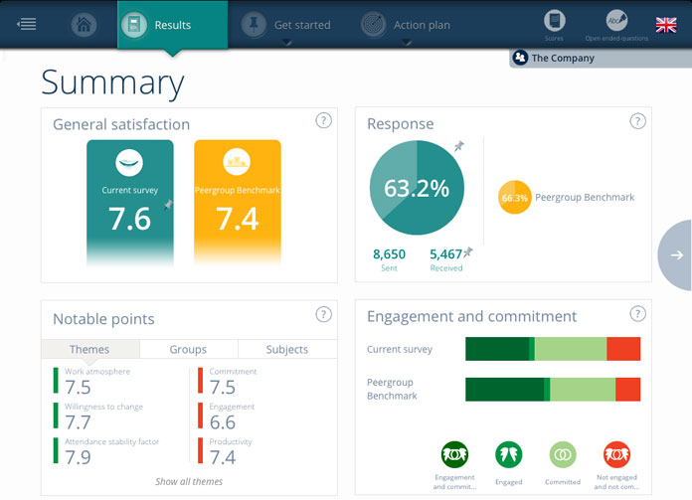Screen dimensions: 692x500
Task: Click the Commitment 7.5 theme
Action: [x=228, y=382]
